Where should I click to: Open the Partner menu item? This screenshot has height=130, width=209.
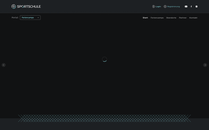(x=183, y=18)
